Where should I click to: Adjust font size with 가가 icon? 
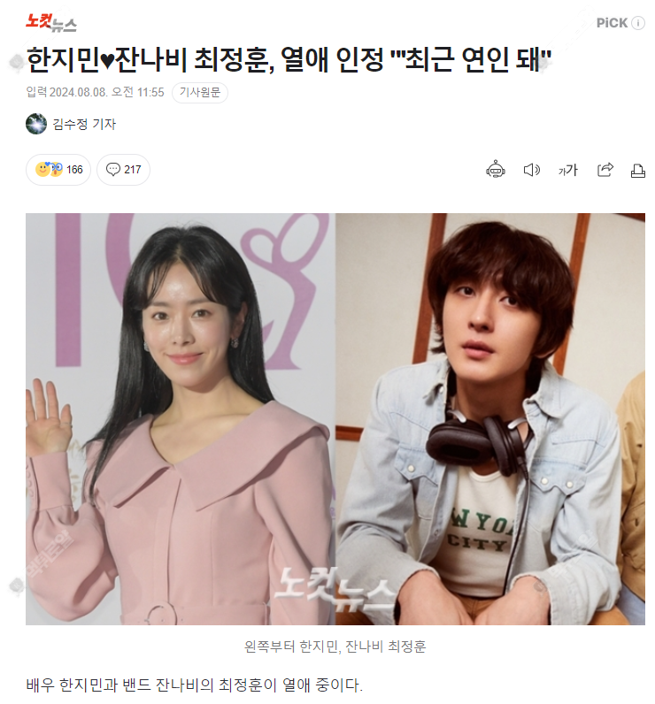pos(568,170)
